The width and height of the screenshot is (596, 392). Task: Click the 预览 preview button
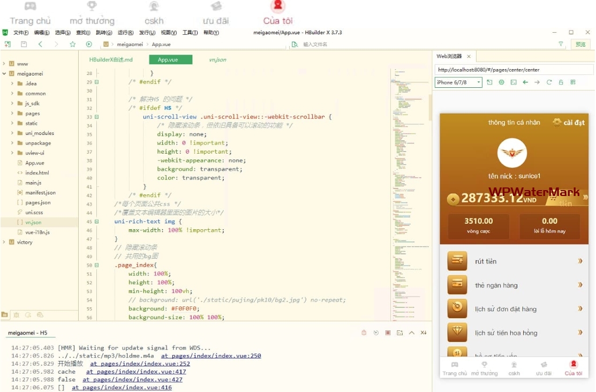pyautogui.click(x=580, y=44)
